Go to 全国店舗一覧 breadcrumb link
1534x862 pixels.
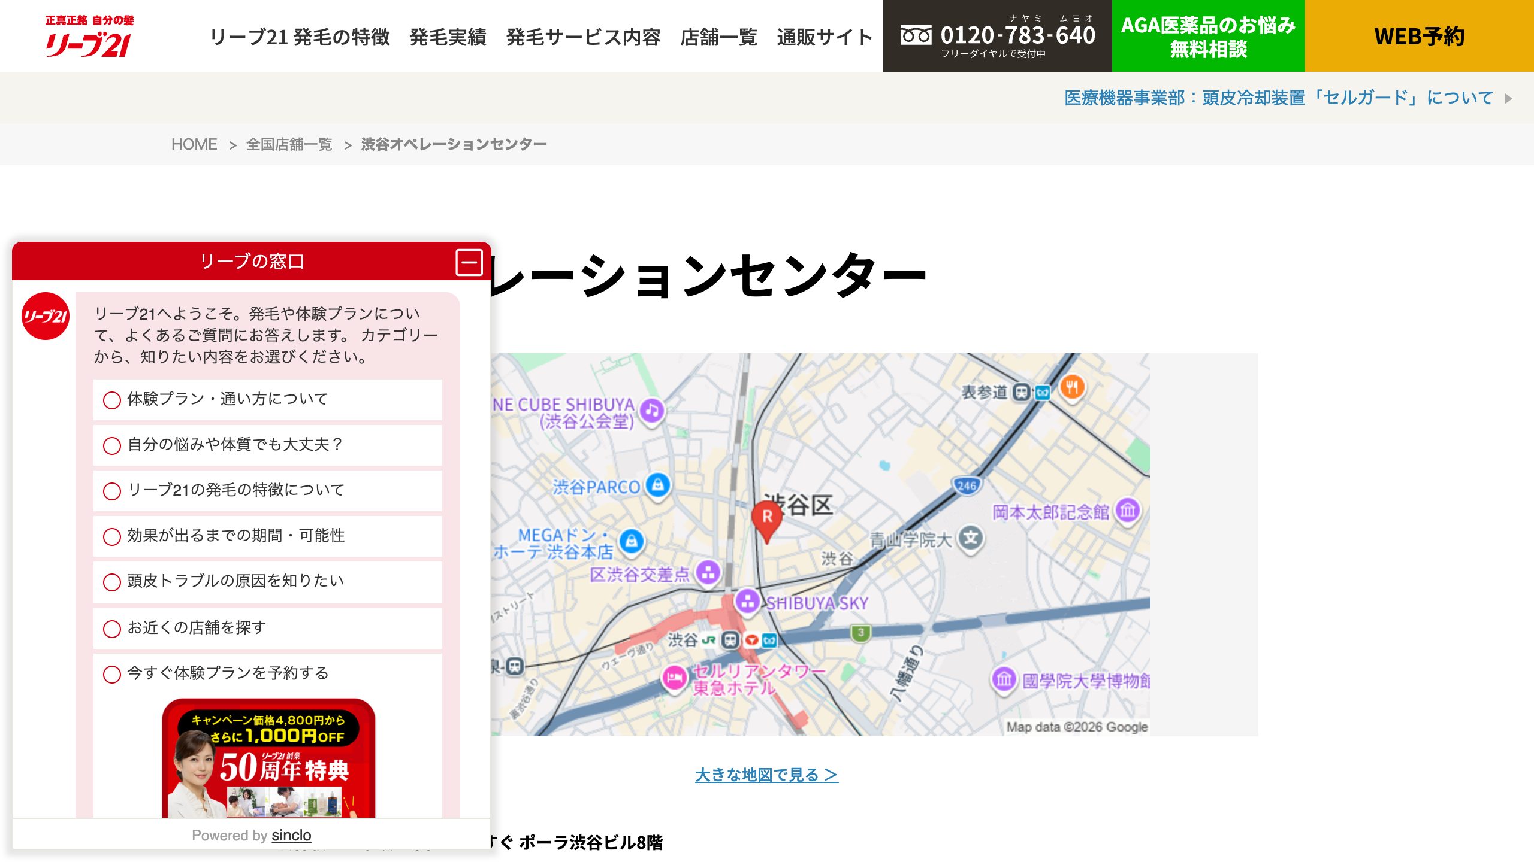[x=289, y=144]
